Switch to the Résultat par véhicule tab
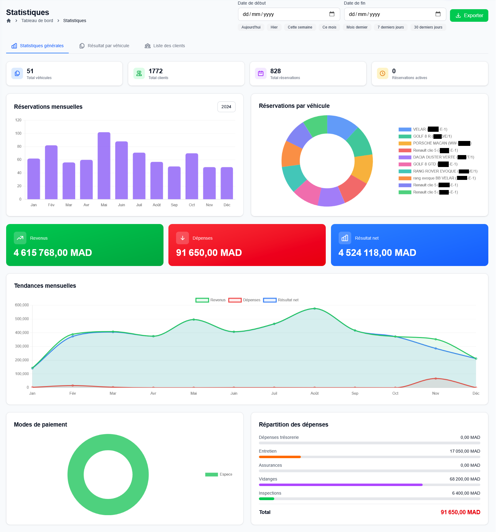 click(x=108, y=46)
